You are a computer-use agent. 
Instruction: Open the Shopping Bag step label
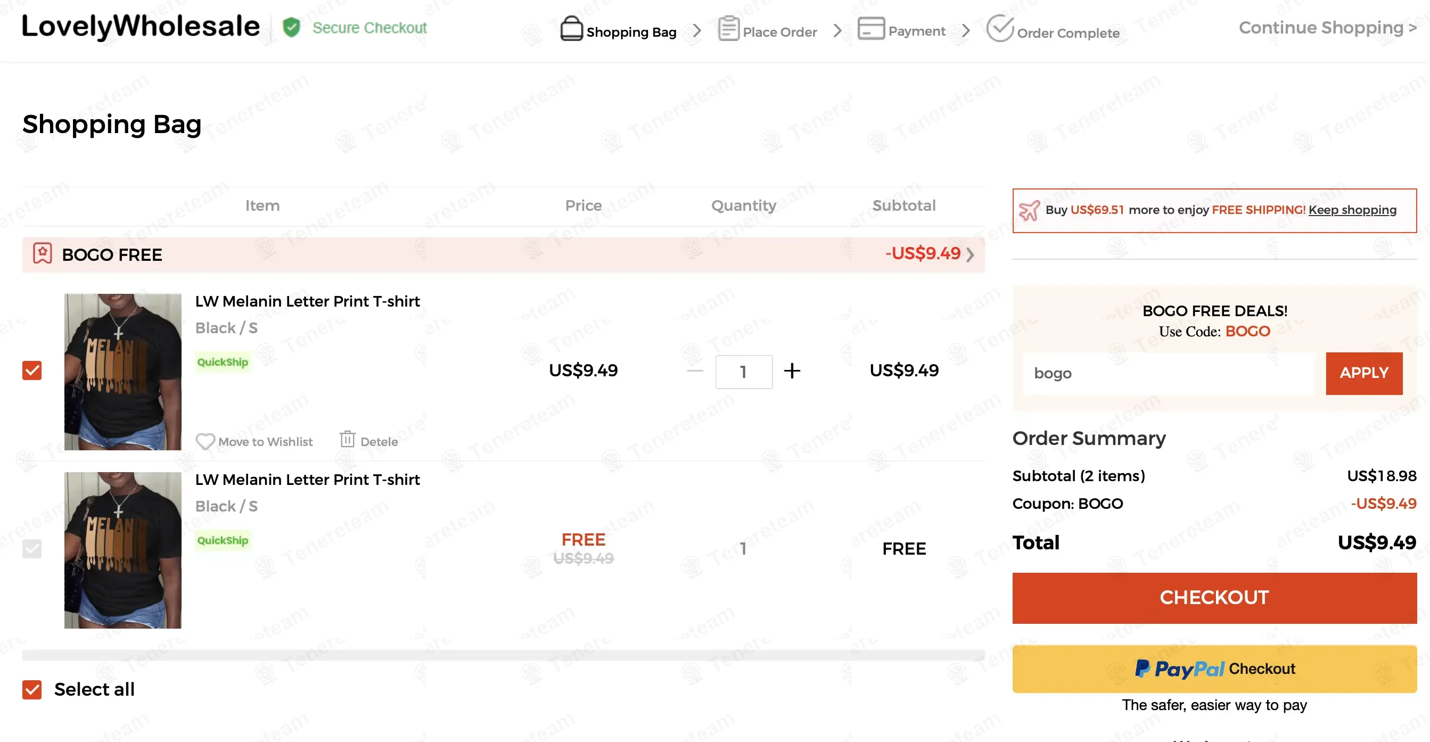631,32
